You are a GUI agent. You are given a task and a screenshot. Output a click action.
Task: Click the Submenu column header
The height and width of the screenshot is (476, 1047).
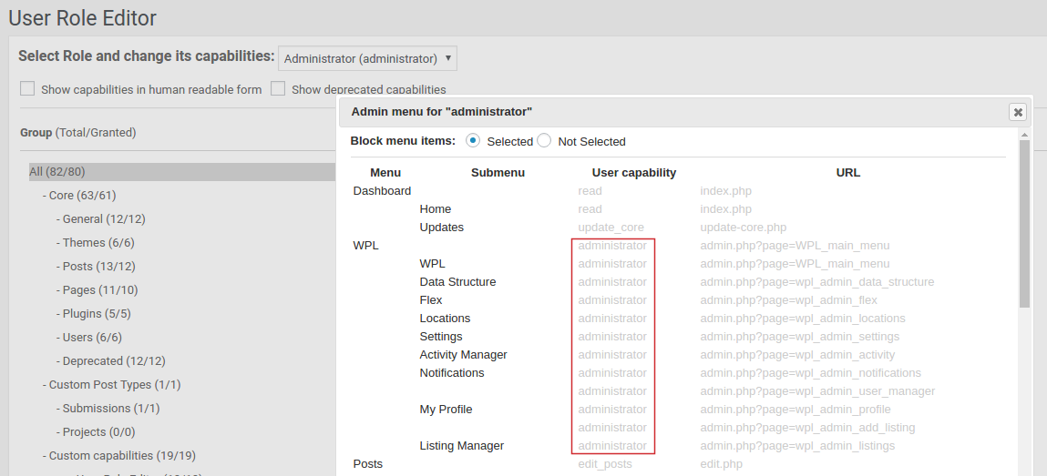(498, 173)
